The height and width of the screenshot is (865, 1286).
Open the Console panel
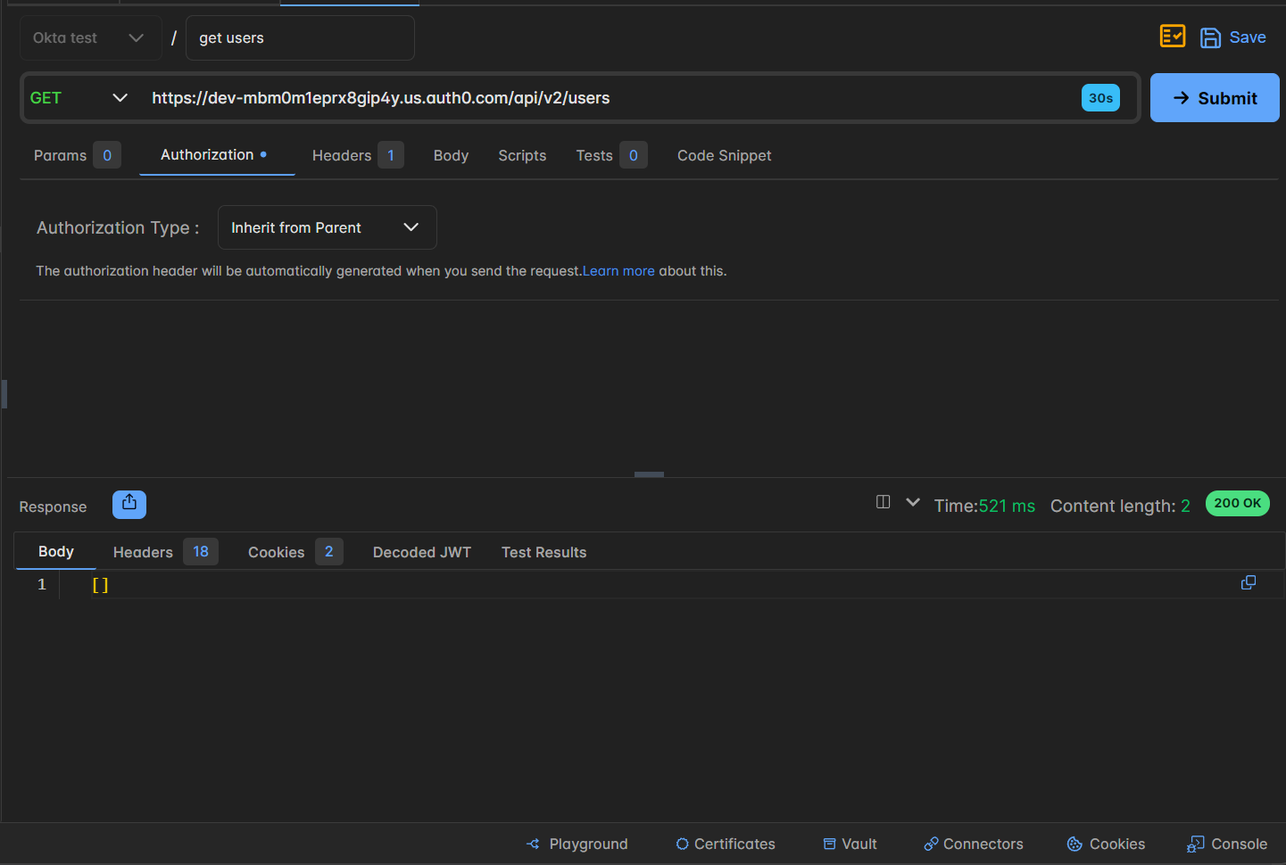tap(1226, 844)
